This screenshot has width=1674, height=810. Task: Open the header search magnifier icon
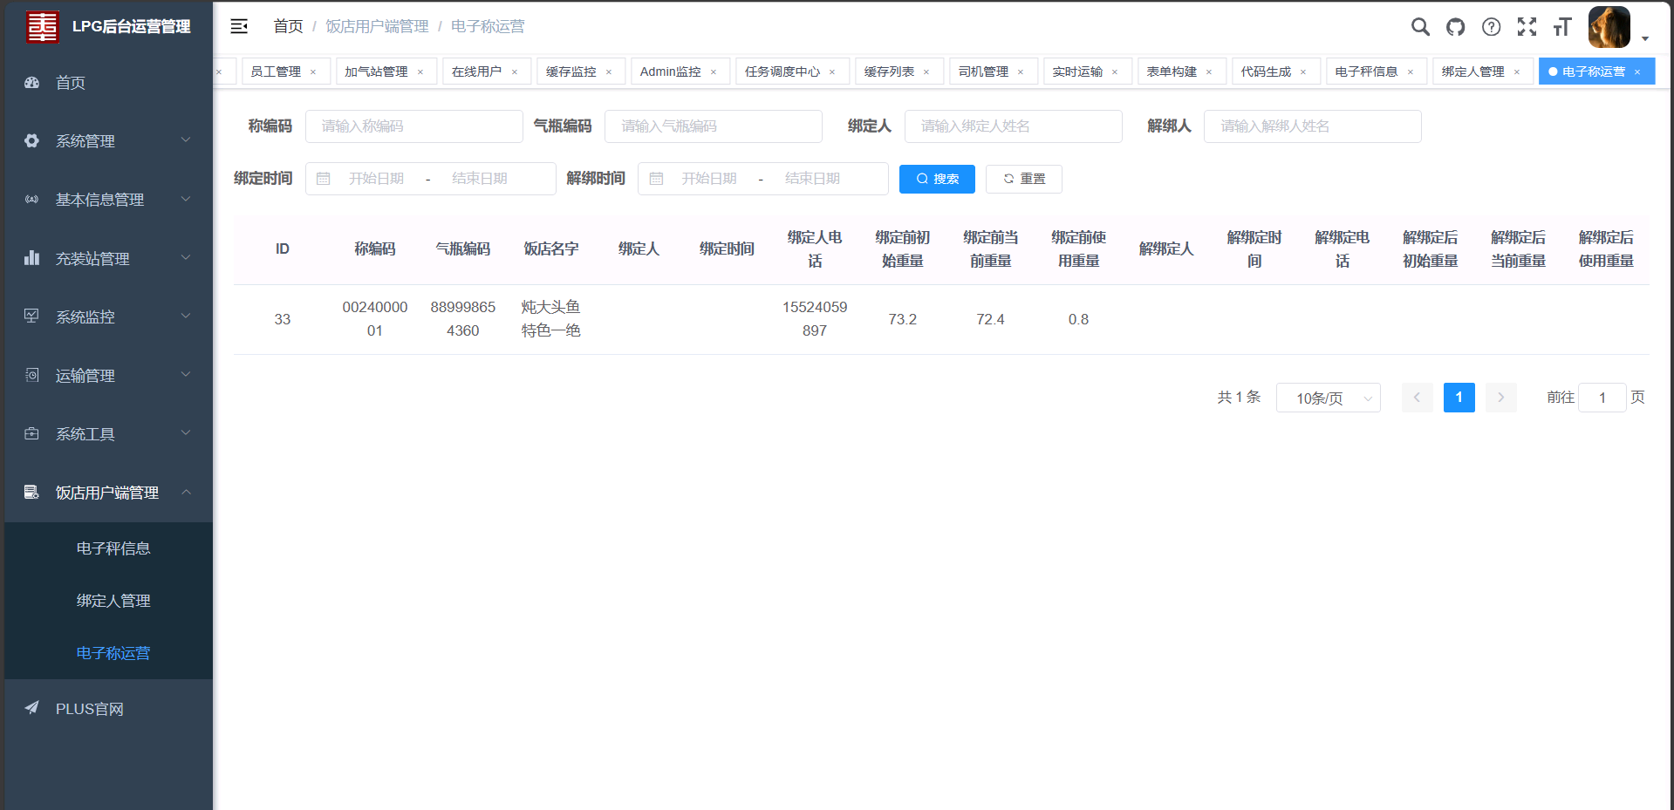[x=1420, y=27]
